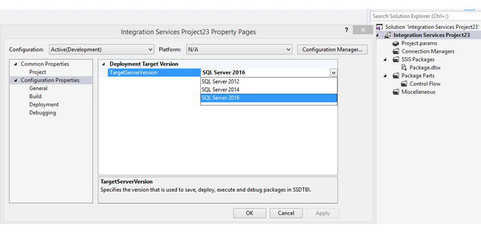Select the Project page under Common Properties

point(37,72)
